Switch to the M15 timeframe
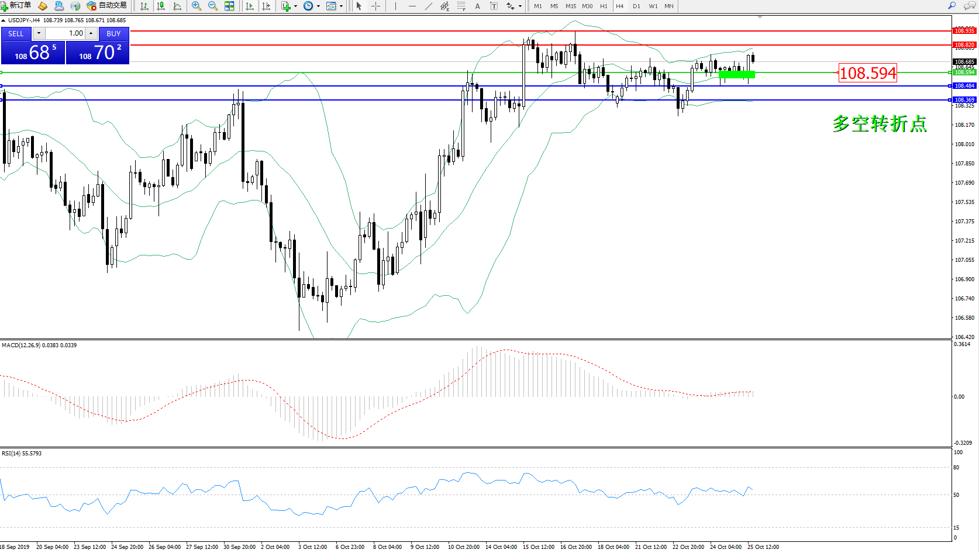The height and width of the screenshot is (553, 979). click(570, 6)
